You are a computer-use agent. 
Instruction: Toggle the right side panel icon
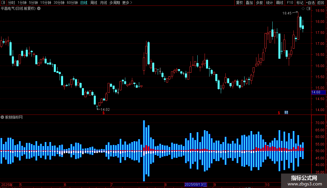click(x=308, y=9)
